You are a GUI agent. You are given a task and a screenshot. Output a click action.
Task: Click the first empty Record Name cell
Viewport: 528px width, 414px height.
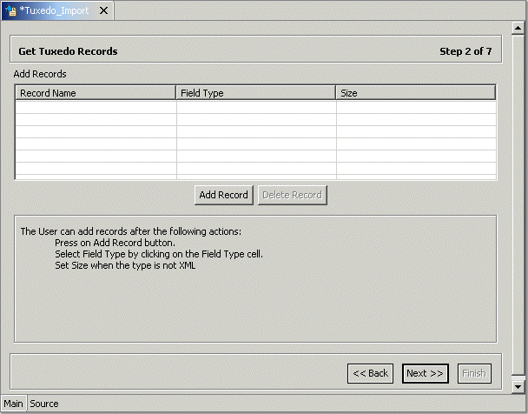(96, 107)
